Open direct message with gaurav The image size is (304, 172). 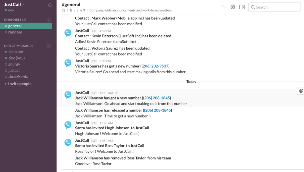point(14,64)
